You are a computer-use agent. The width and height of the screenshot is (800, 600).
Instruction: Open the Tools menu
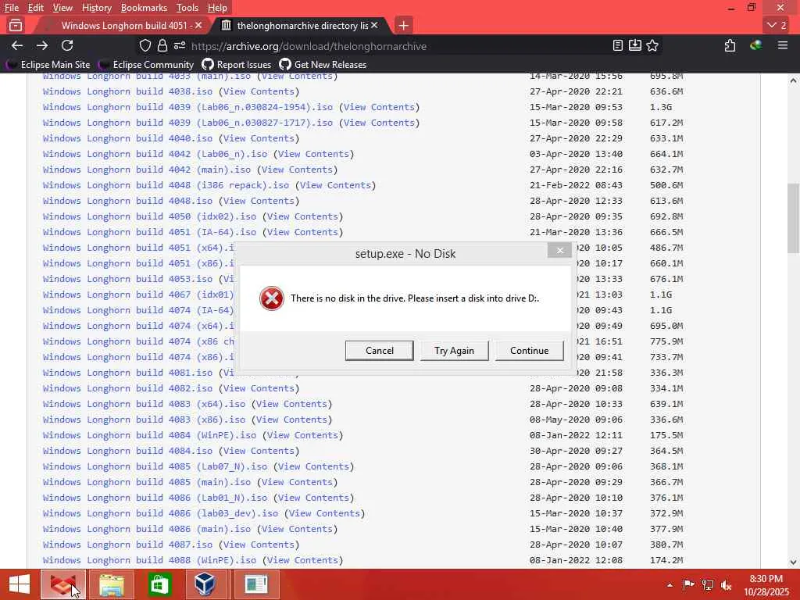click(187, 8)
